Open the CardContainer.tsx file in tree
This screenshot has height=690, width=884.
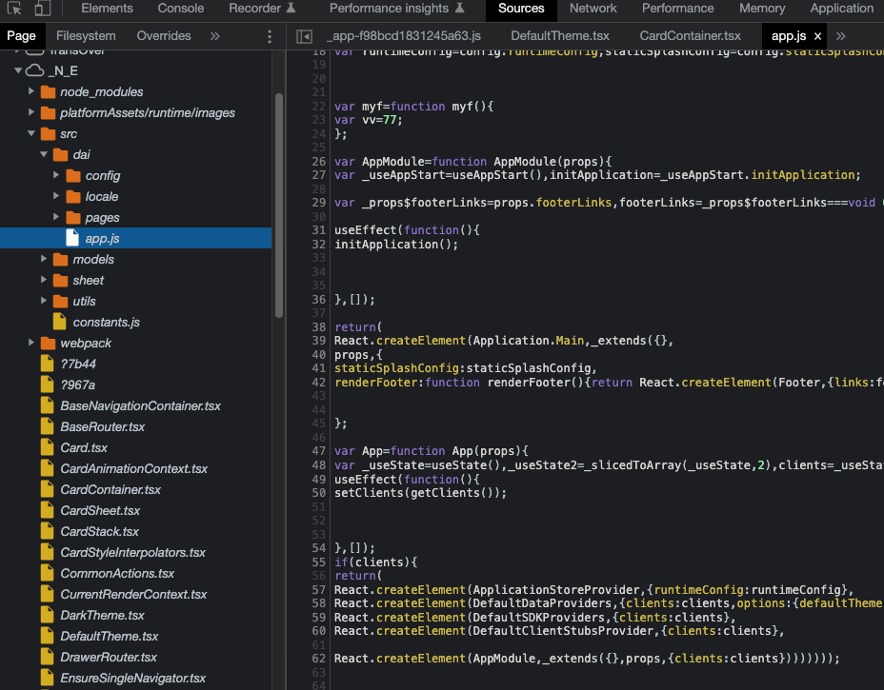coord(110,489)
